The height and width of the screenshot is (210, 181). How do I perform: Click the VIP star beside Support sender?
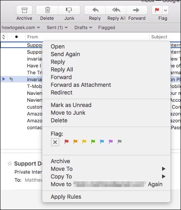click(10, 164)
